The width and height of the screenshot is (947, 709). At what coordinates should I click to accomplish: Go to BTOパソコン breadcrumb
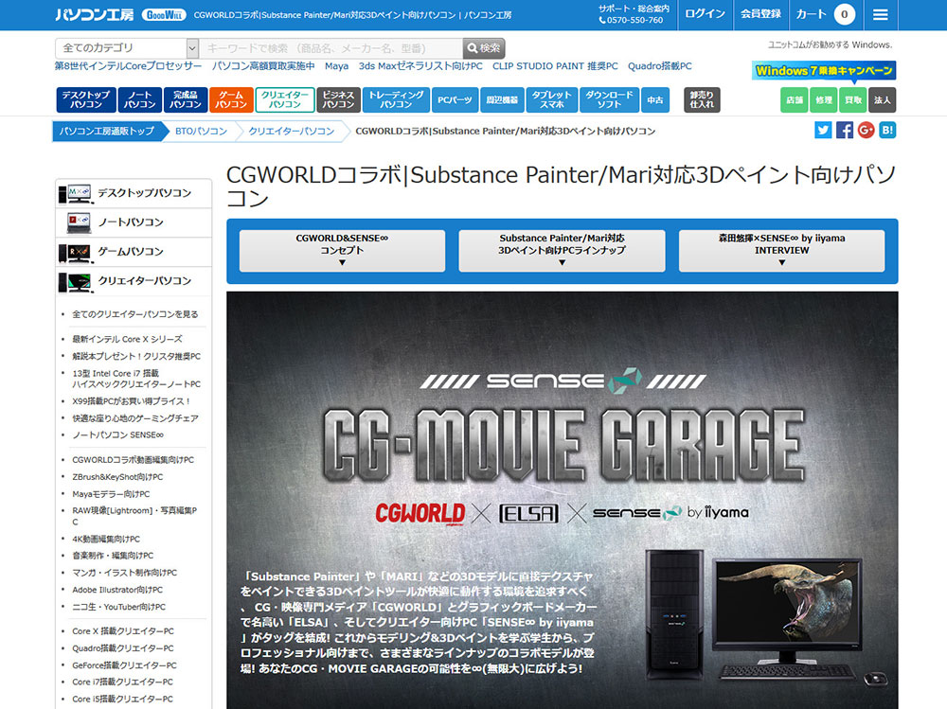[201, 132]
